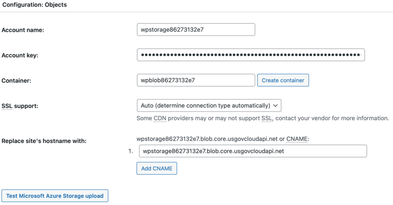The image size is (393, 205).
Task: Open the SSL support dropdown
Action: point(209,105)
